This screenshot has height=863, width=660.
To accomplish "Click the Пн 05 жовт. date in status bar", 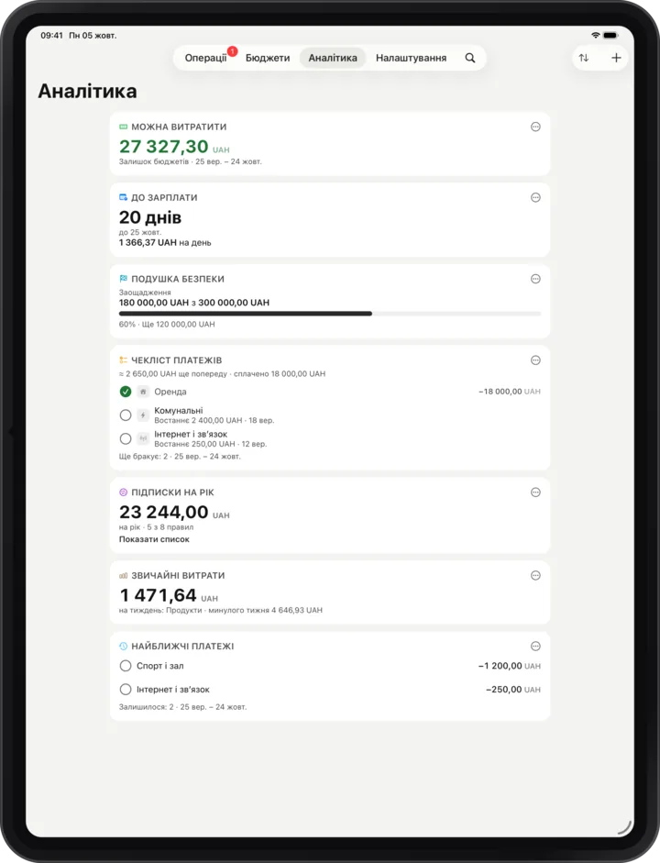I will coord(93,35).
